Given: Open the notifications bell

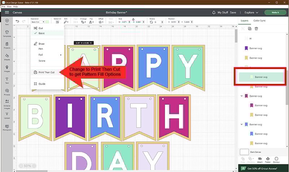Looking at the screenshot, I should click(x=213, y=12).
